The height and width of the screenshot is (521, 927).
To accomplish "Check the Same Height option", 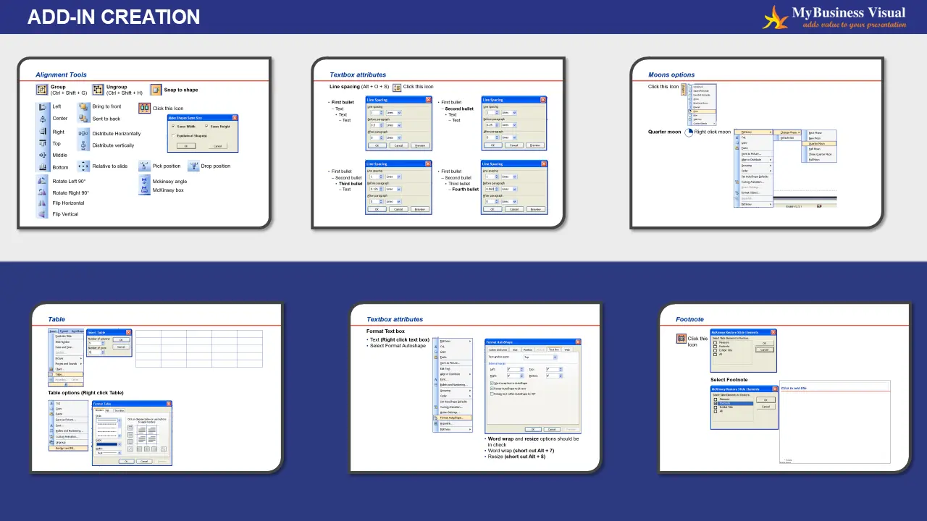I will [x=206, y=127].
